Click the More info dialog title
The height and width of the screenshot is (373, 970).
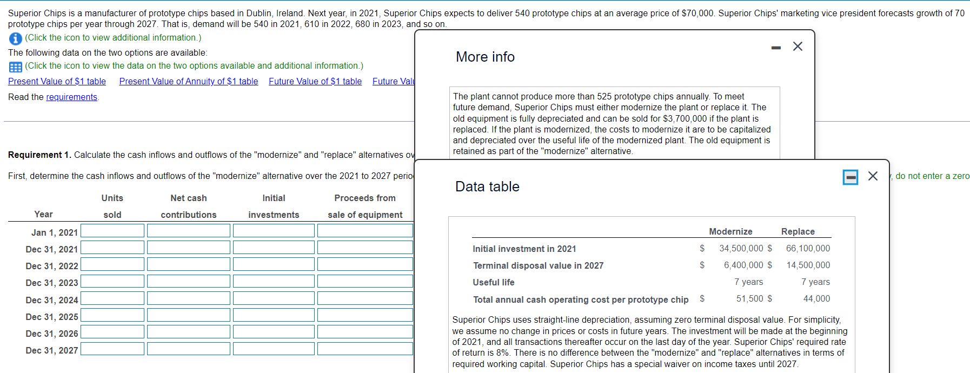pos(485,57)
